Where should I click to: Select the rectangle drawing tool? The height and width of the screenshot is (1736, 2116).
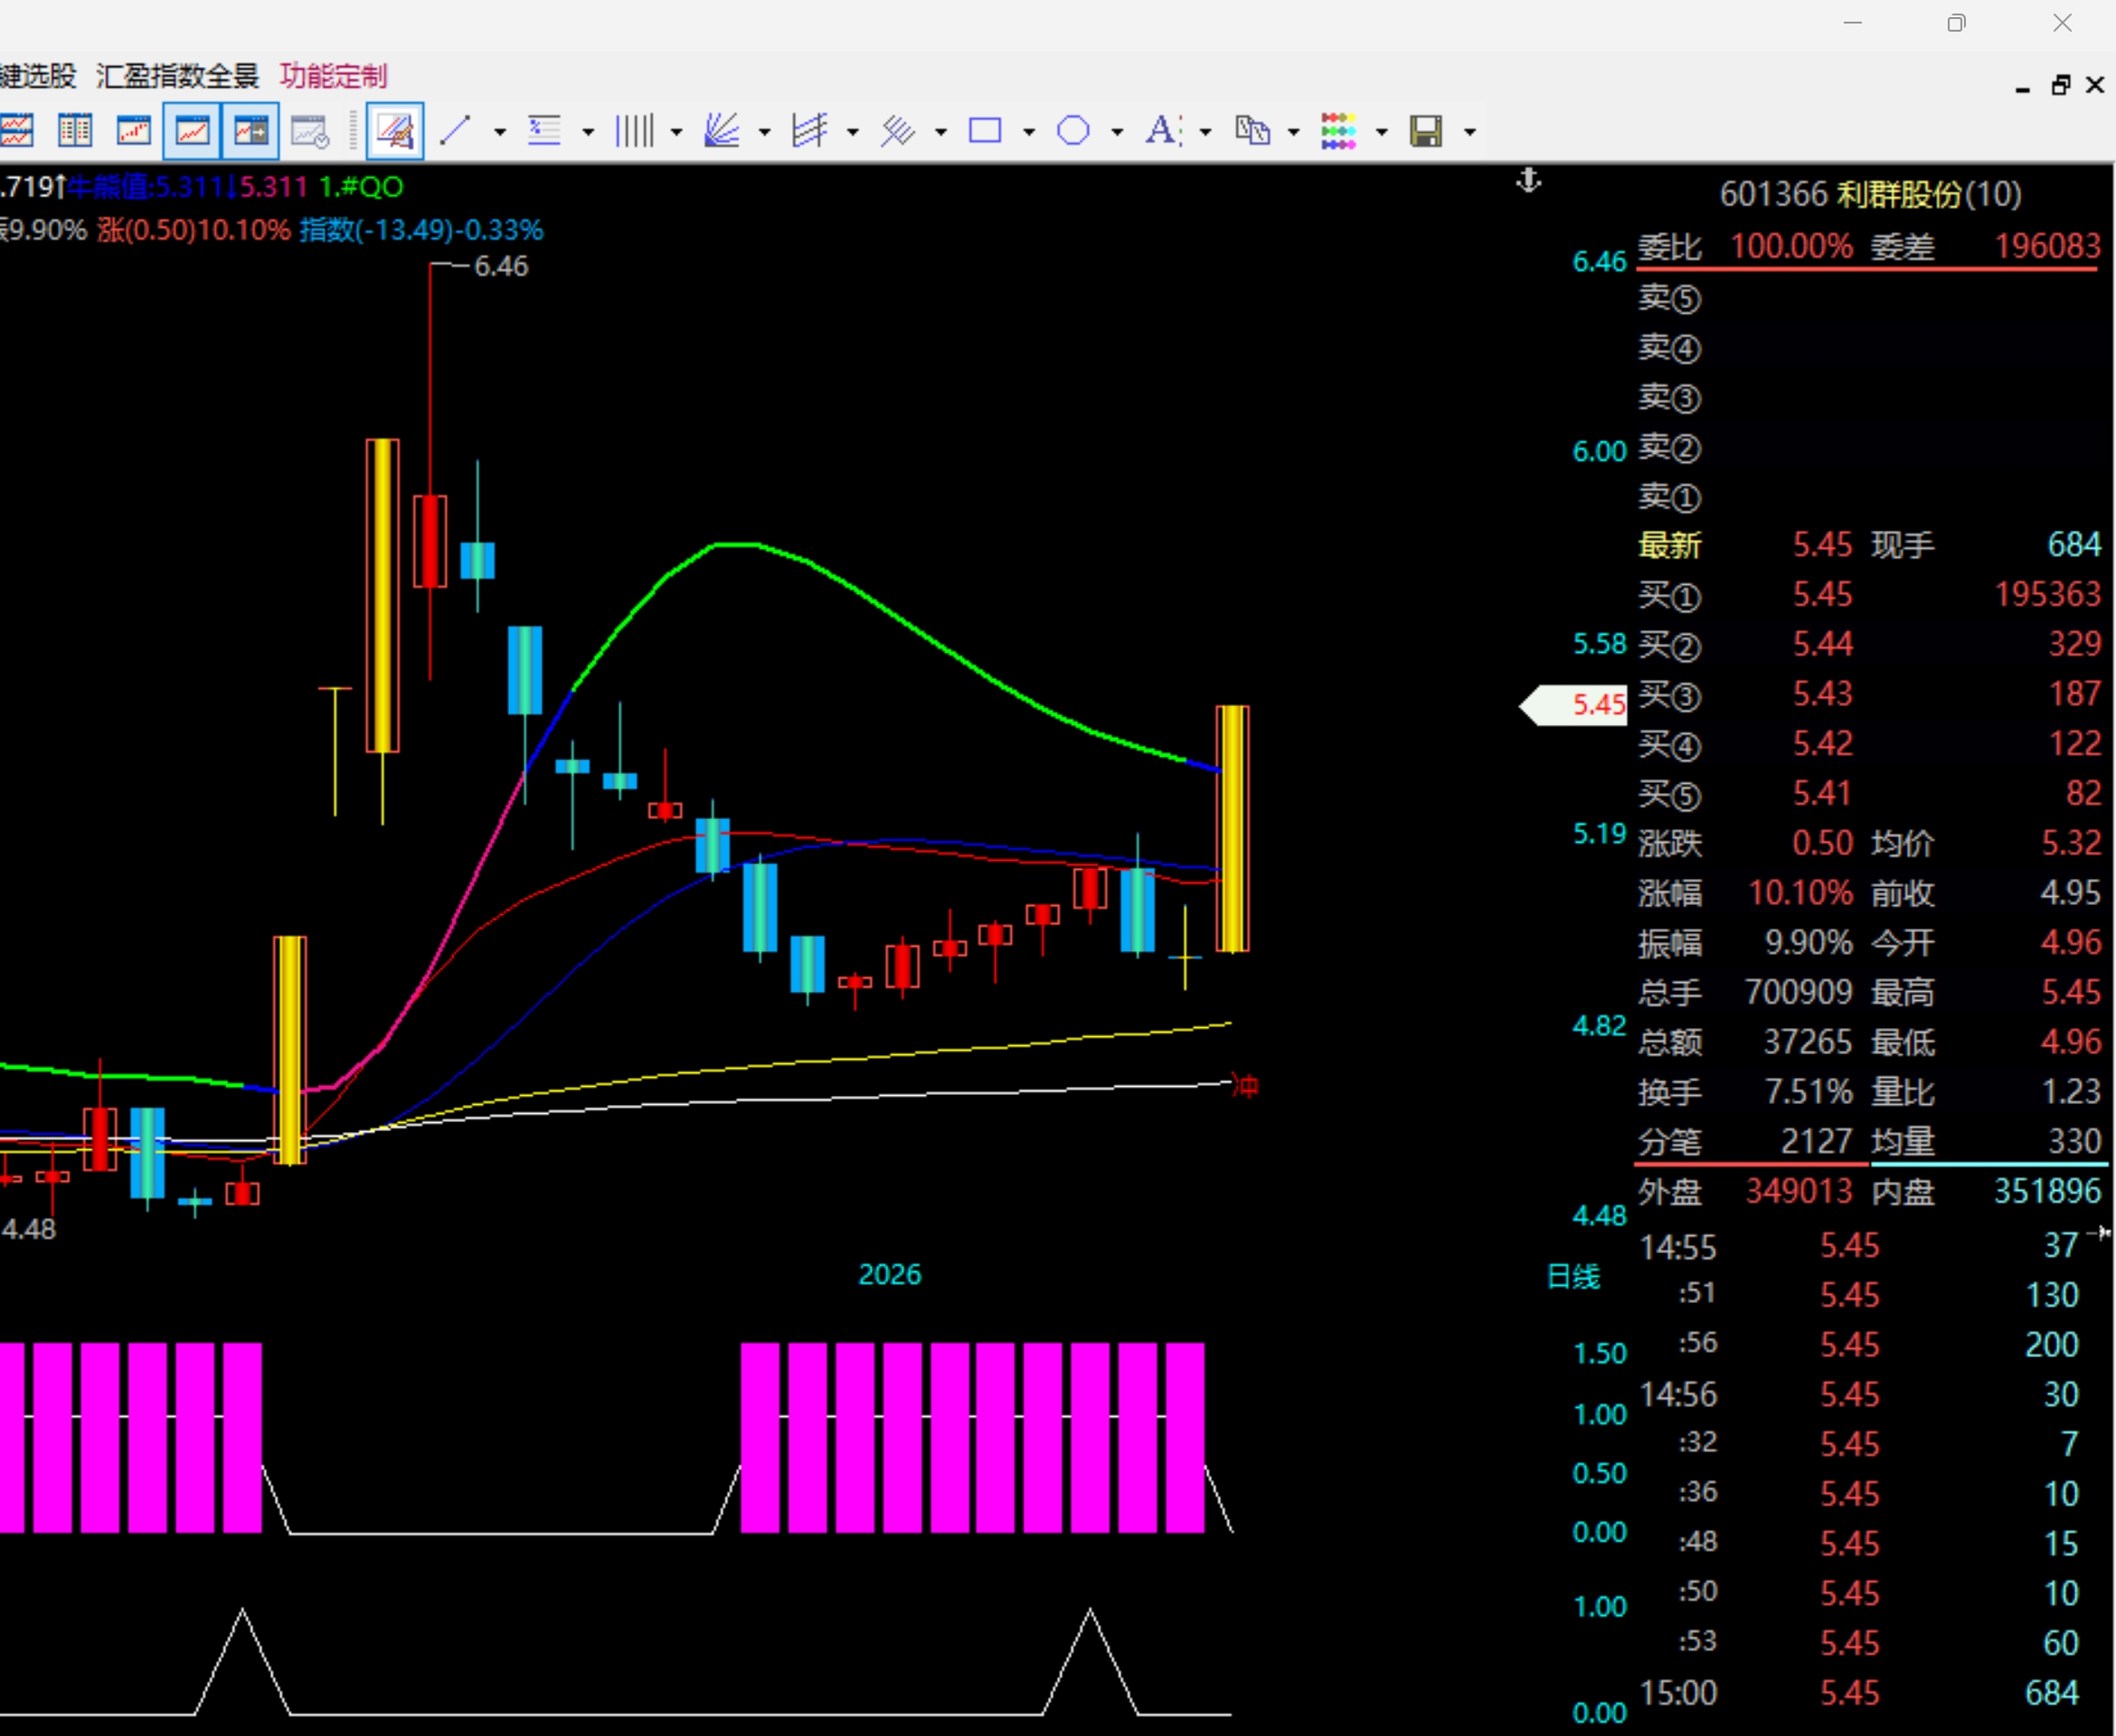[985, 131]
